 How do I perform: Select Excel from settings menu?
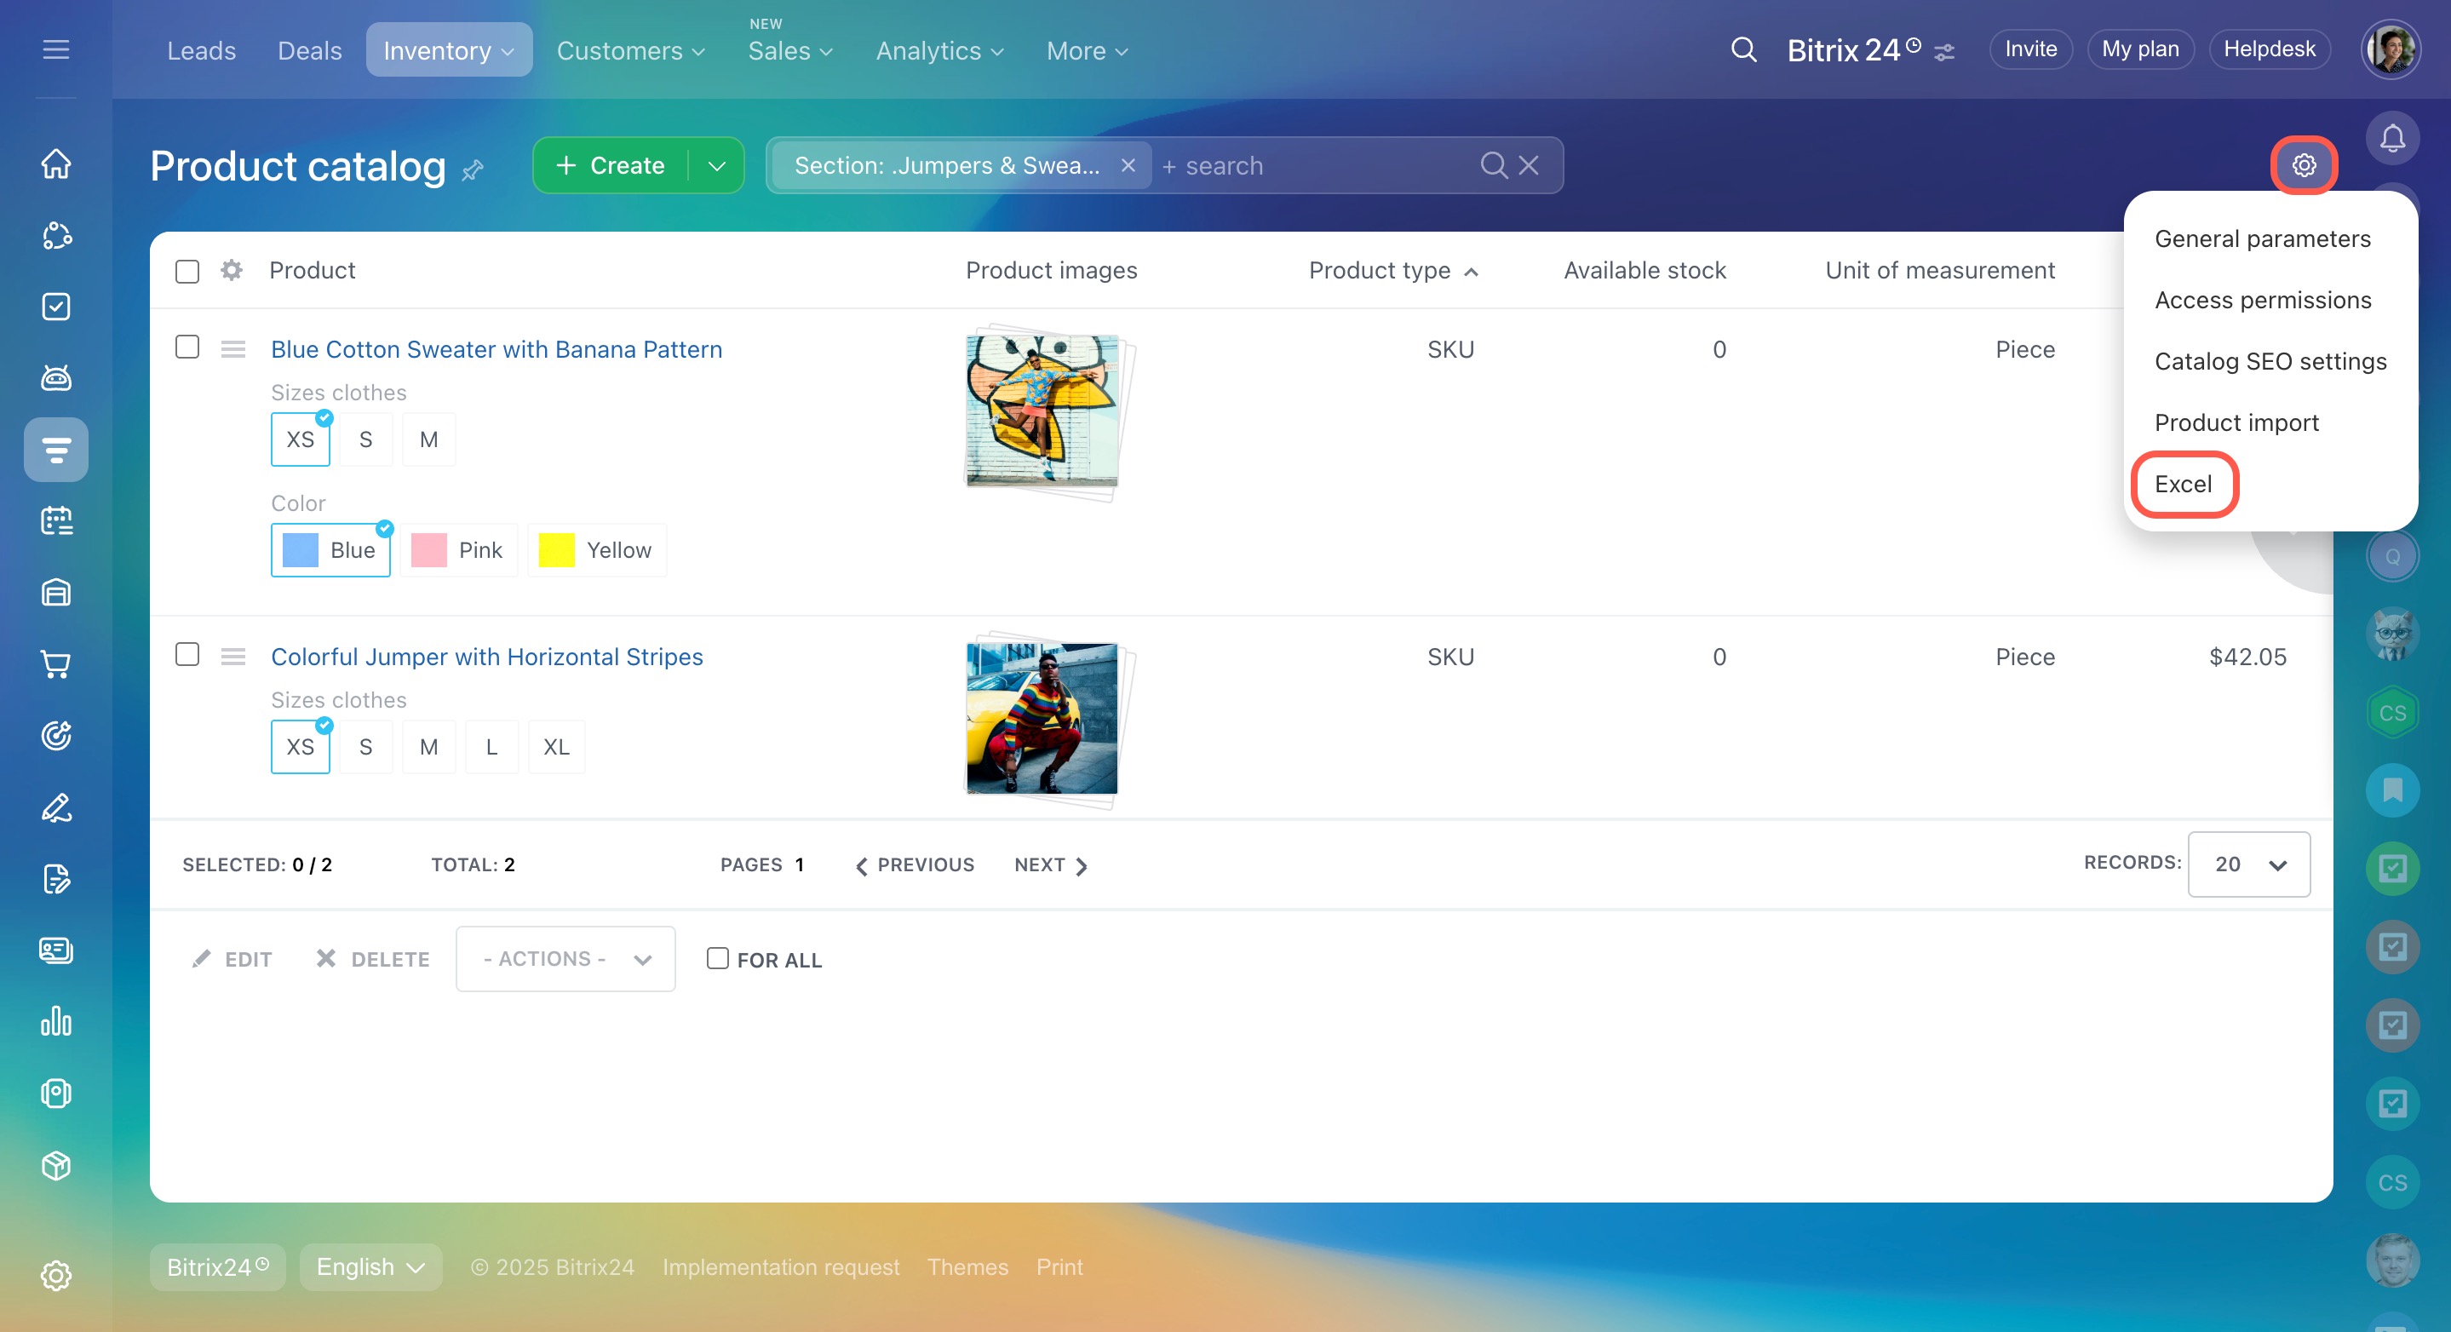(2183, 485)
